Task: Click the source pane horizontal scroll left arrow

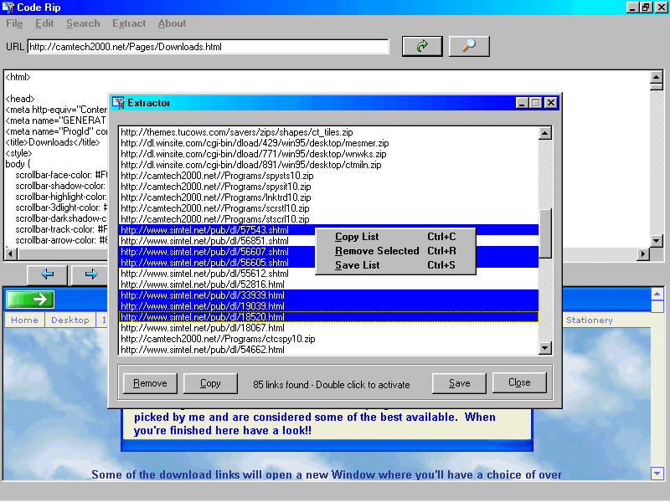Action: [x=11, y=254]
